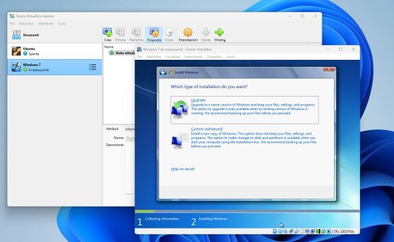Select the Stato attuale snapshot row
Screen dimensions: 394x242
click(x=122, y=53)
